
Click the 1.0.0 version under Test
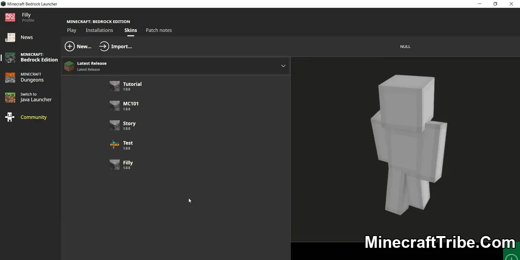[127, 148]
